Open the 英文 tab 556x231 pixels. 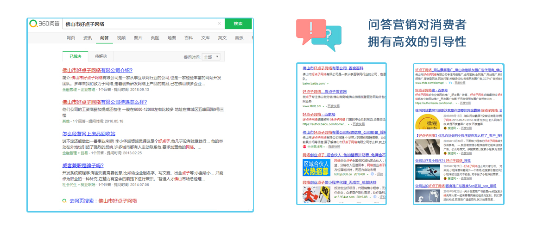tap(222, 38)
